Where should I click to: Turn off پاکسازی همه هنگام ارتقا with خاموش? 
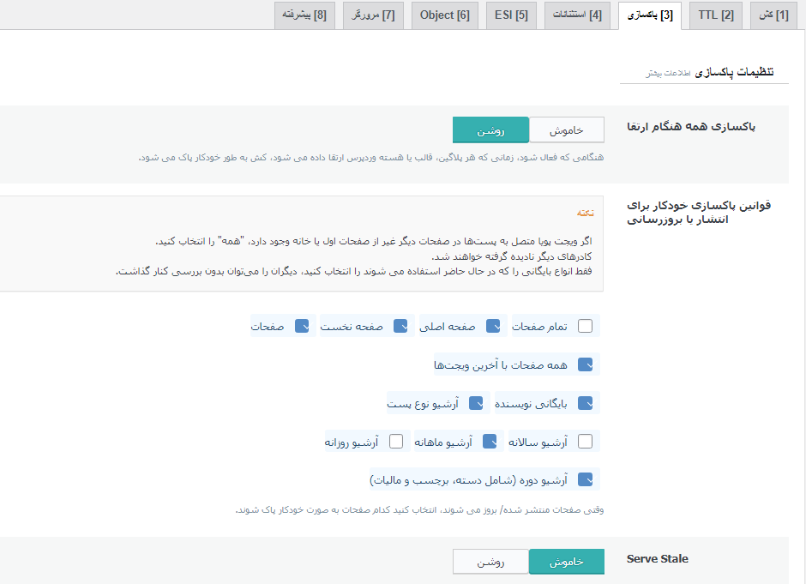(566, 129)
